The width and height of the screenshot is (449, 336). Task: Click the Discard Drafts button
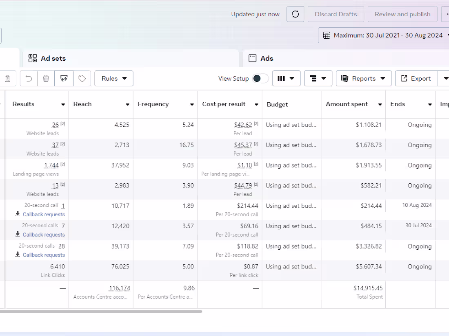[x=336, y=14]
